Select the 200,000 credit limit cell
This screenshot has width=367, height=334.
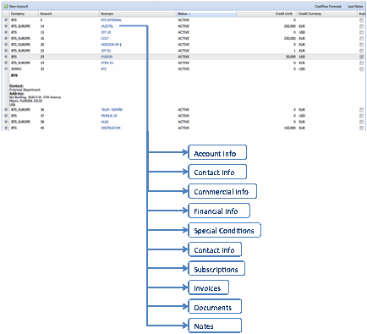[290, 38]
